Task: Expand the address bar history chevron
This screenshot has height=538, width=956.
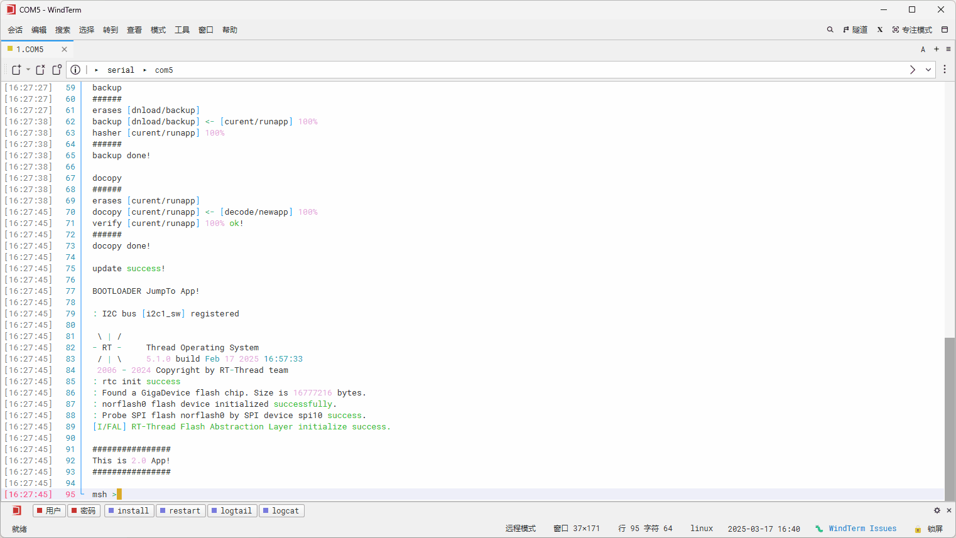Action: pyautogui.click(x=928, y=70)
